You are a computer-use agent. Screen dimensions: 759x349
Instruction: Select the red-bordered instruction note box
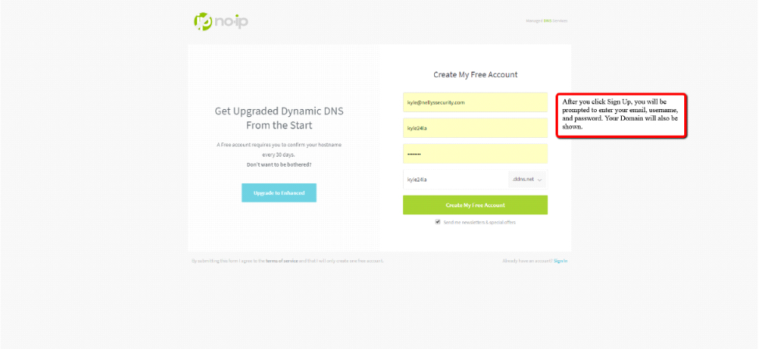(x=621, y=115)
